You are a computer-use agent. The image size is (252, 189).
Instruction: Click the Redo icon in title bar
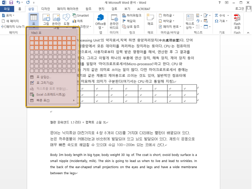coord(28,3)
